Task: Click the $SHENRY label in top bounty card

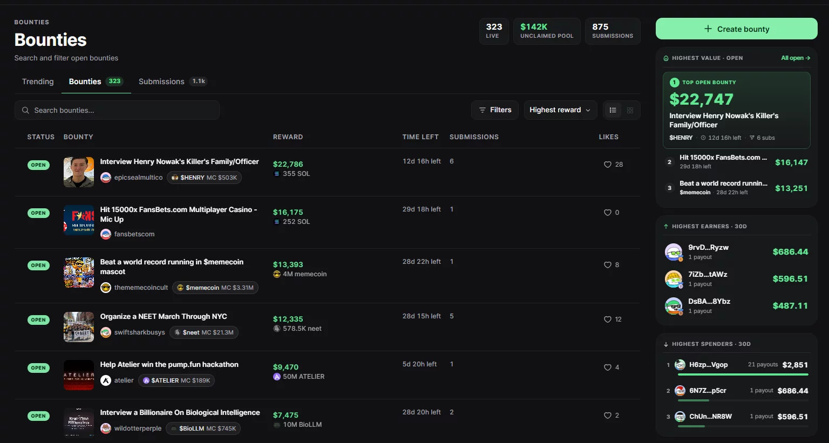Action: 681,138
